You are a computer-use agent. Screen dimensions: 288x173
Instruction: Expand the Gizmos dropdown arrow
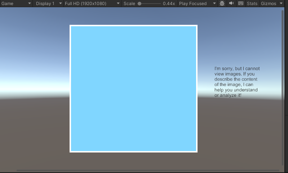coord(281,4)
